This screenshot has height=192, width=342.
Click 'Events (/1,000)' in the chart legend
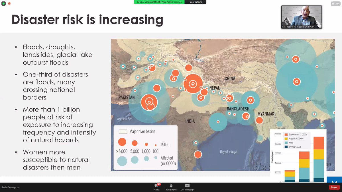[295, 147]
